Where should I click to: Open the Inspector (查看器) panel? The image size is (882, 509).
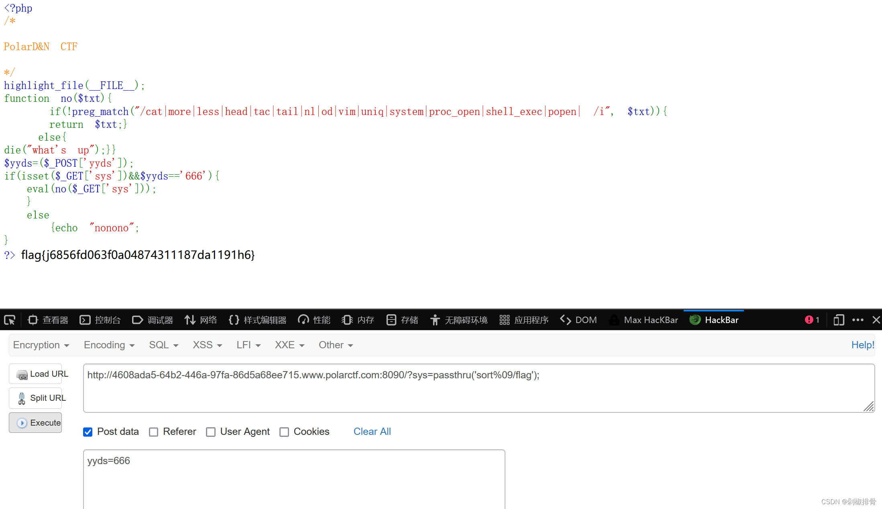pyautogui.click(x=48, y=320)
